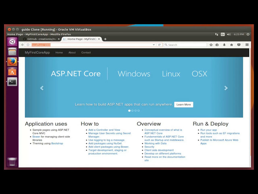Open Firefox hamburger menu
This screenshot has height=194, width=258.
(x=247, y=45)
